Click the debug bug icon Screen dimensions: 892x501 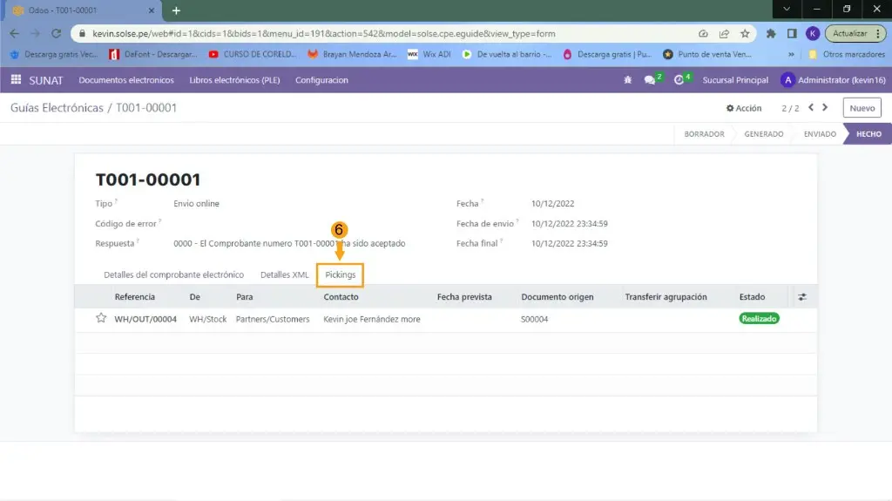(627, 80)
